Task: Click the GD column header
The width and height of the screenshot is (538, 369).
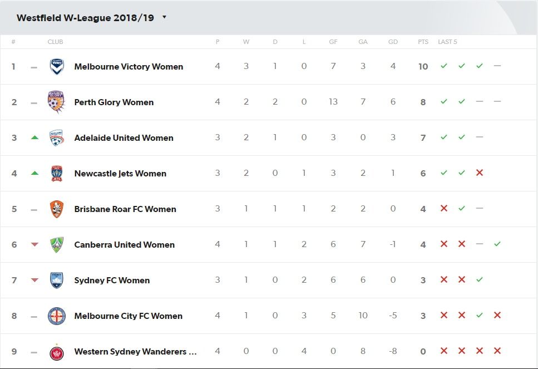Action: (x=393, y=42)
